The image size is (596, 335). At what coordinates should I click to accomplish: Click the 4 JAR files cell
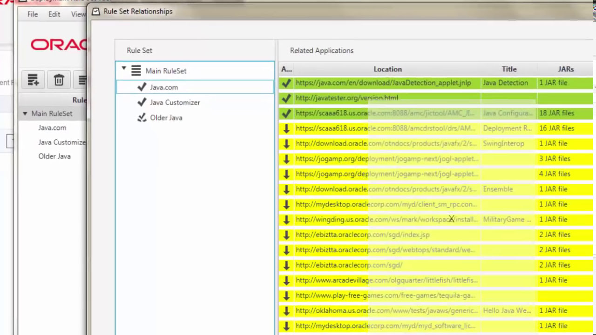point(555,174)
